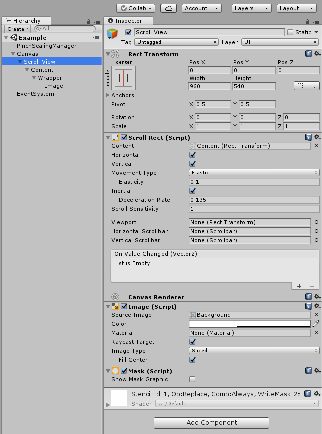Pick object for Horizontal Scrollbar field

pyautogui.click(x=317, y=231)
